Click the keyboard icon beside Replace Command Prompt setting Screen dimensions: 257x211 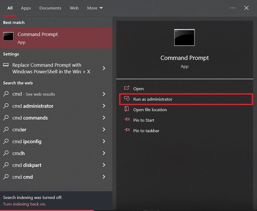(6, 65)
